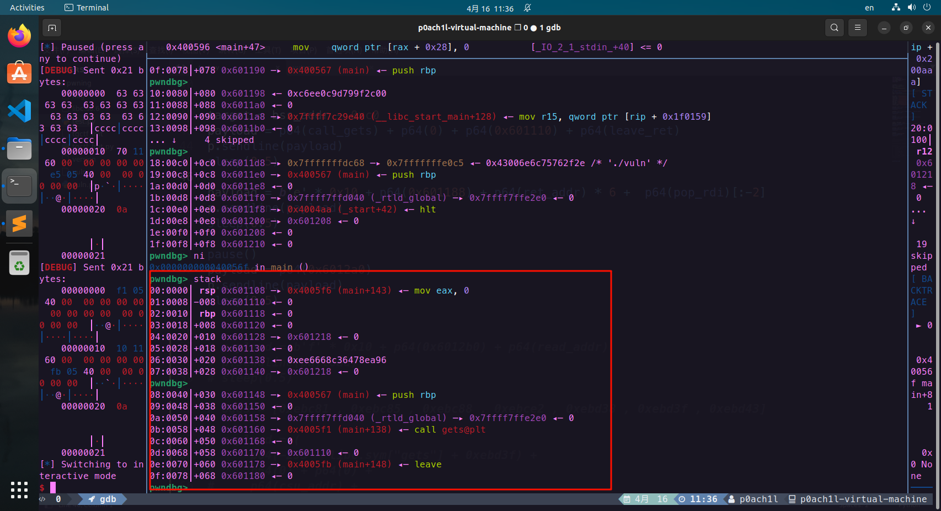Click the 'pwndbg> stack' command line
Image resolution: width=941 pixels, height=511 pixels.
pos(185,279)
